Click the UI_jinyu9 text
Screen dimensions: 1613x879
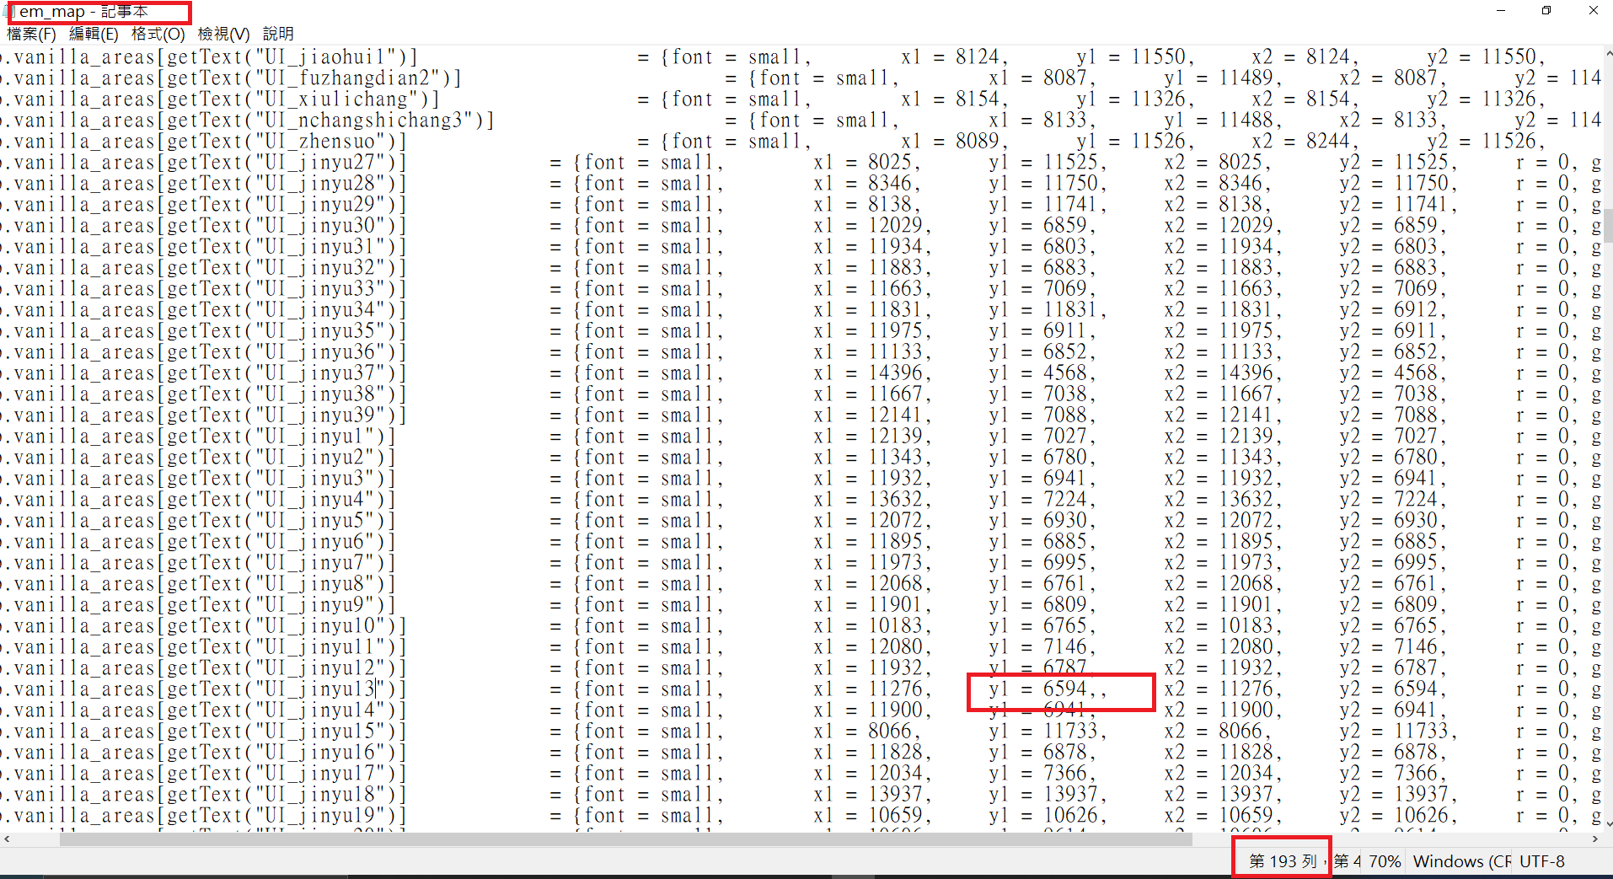pyautogui.click(x=315, y=605)
